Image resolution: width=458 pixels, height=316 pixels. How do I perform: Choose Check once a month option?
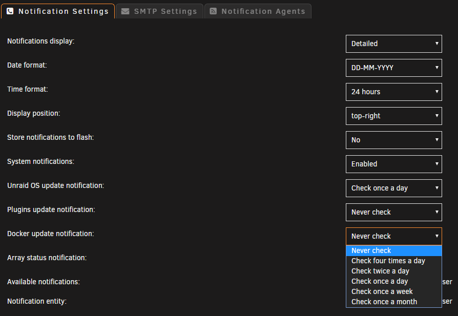click(x=394, y=302)
